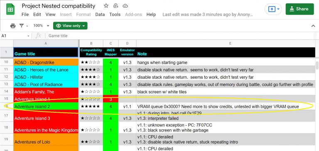Click the present to meeting icon
This screenshot has height=151, width=319.
(x=273, y=9)
